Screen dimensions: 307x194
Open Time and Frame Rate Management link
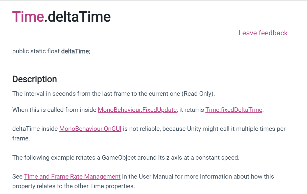[x=72, y=176]
